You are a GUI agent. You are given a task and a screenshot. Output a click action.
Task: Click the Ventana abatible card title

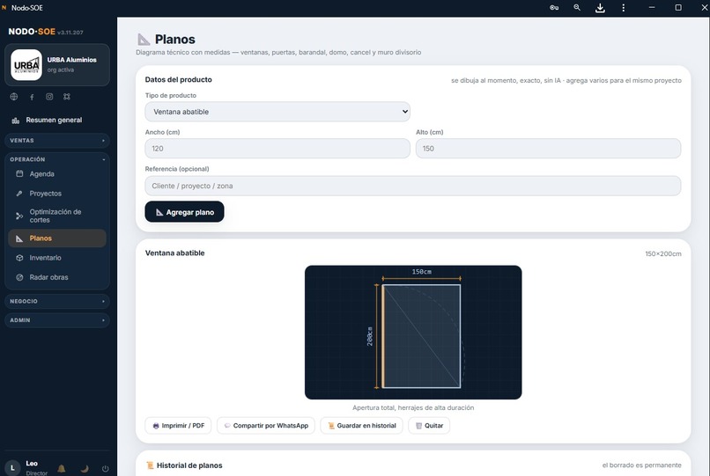pos(174,253)
